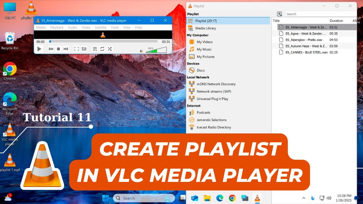Click the 05:35 duration cell

tap(334, 33)
